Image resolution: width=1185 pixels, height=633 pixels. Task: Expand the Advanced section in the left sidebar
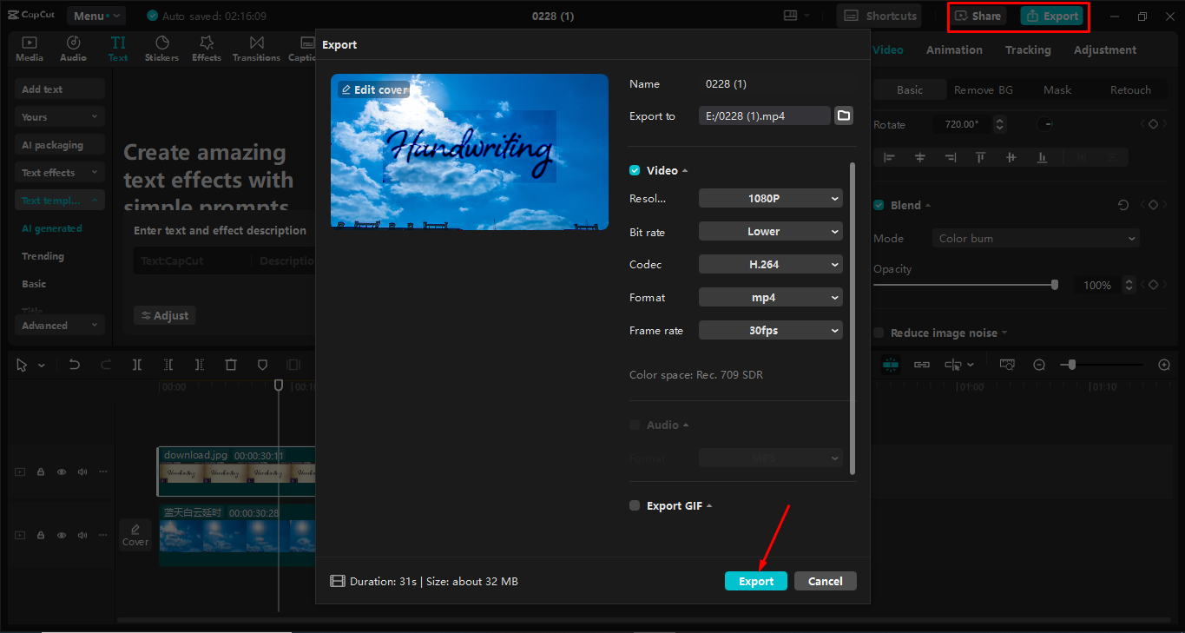59,325
